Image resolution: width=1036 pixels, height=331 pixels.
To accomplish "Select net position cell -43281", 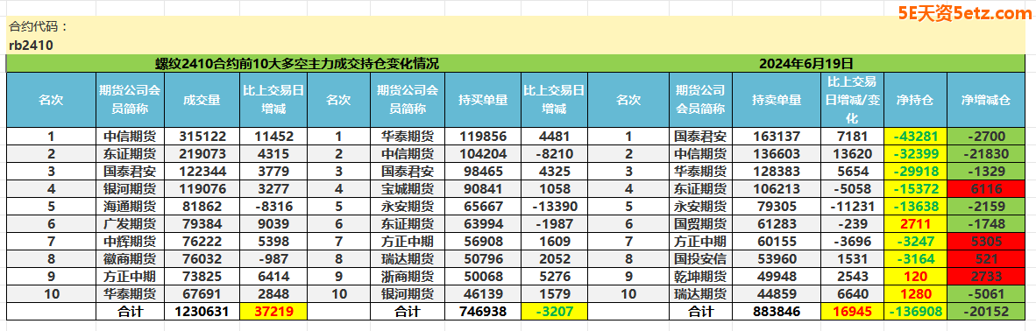I will click(x=915, y=137).
